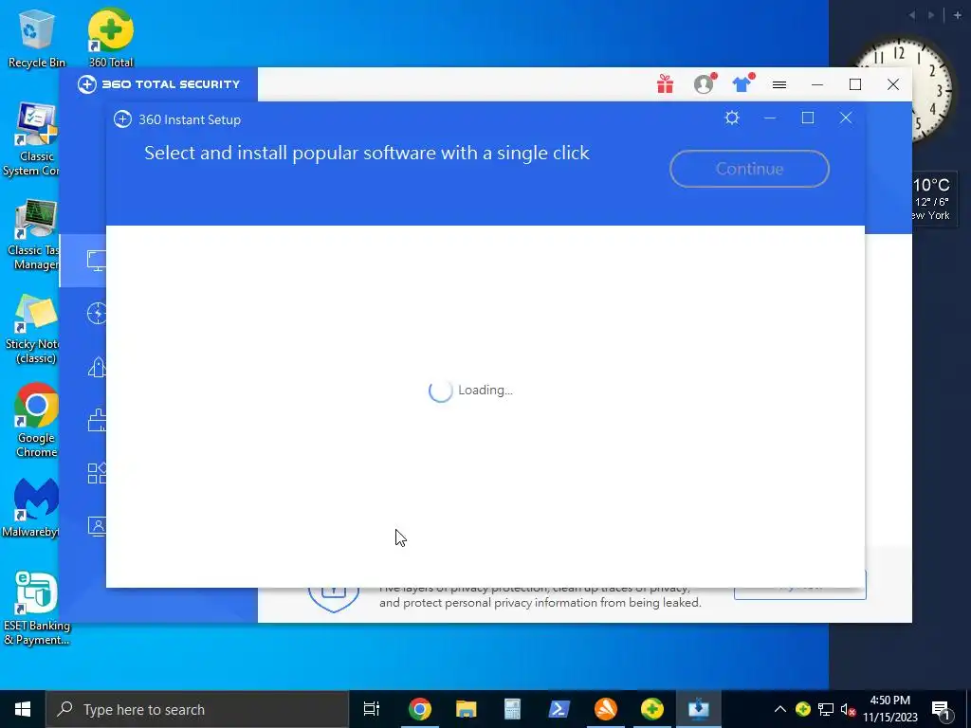
Task: Close the 360 Instant Setup window
Action: 845,118
